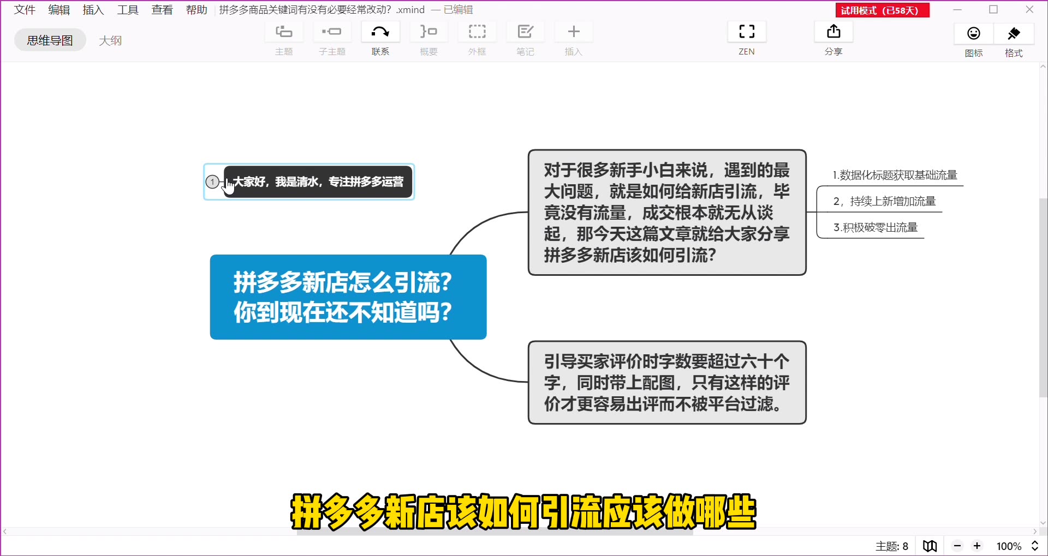1048x556 pixels.
Task: Switch to 大纲 outline view tab
Action: point(110,40)
